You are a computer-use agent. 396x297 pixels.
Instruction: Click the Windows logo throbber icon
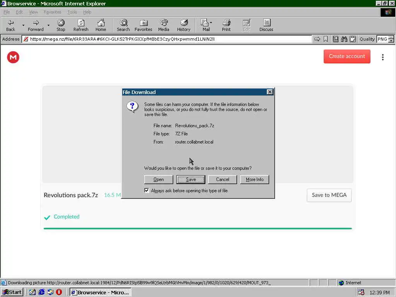tap(387, 12)
